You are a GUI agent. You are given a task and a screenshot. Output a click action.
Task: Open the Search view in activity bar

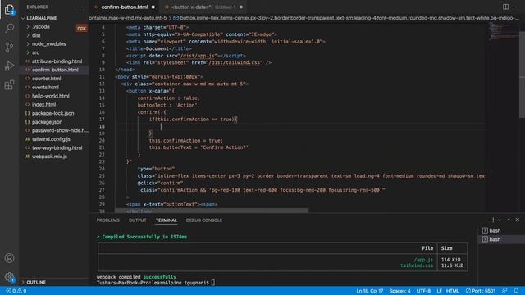coord(9,28)
